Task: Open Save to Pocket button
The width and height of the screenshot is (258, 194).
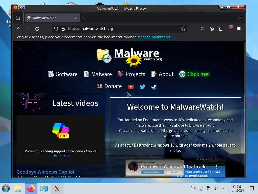Action: point(203,29)
